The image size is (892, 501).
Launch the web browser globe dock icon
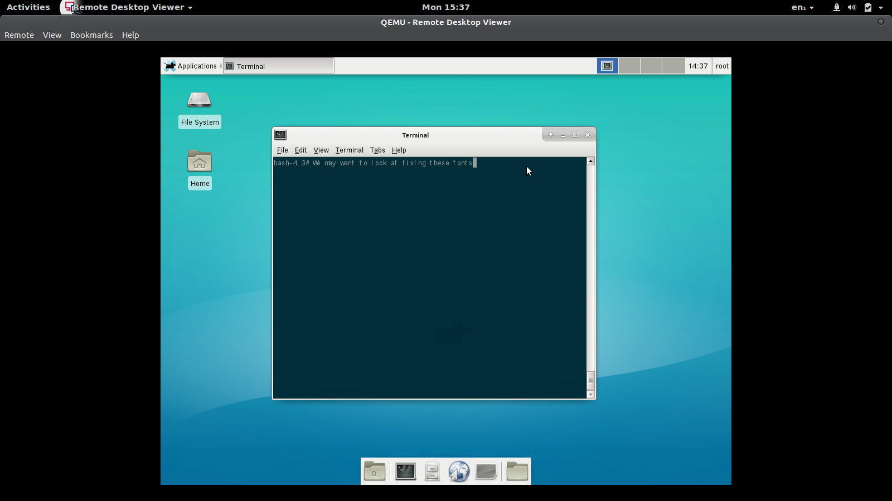459,471
